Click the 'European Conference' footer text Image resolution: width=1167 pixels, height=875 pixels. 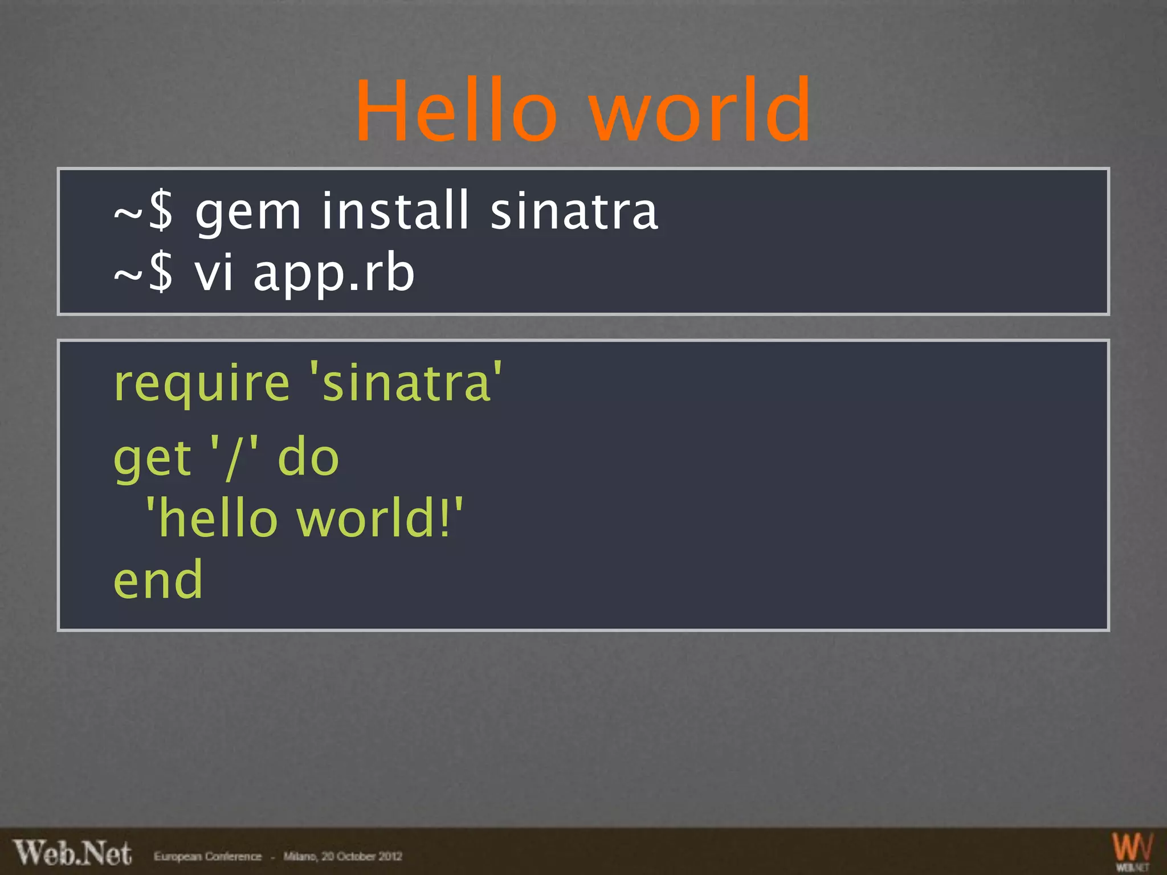point(207,856)
